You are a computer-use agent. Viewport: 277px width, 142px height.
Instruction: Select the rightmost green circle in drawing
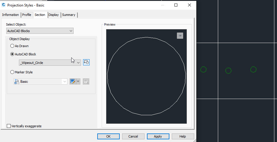(253, 70)
